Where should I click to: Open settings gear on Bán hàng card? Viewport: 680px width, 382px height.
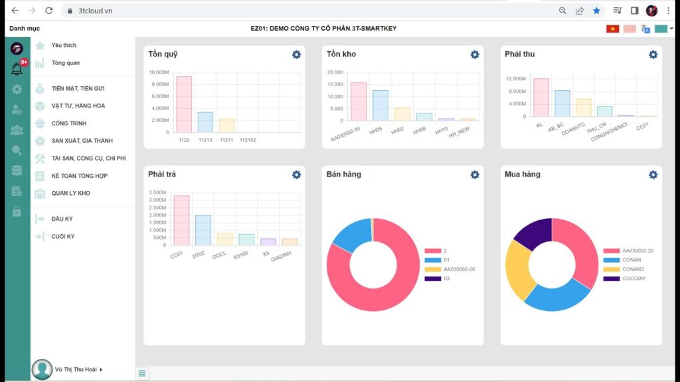(x=475, y=174)
